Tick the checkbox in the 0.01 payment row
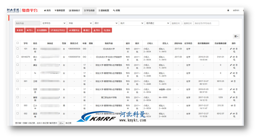 coord(18,89)
